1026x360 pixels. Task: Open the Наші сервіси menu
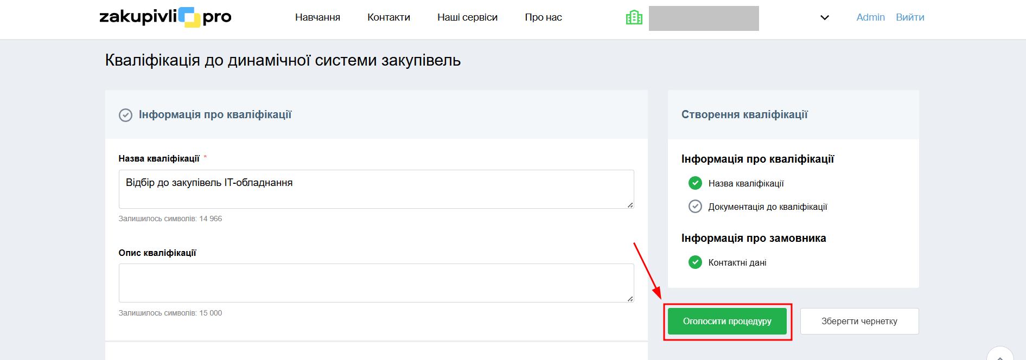click(x=467, y=17)
